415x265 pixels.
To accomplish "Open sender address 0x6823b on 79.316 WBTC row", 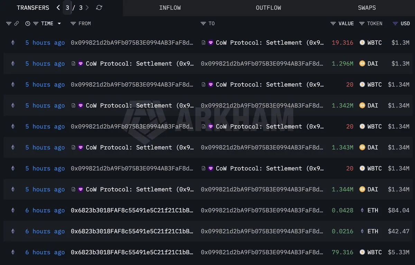I will pyautogui.click(x=132, y=252).
